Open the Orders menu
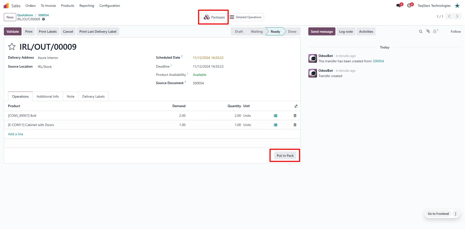Screen dimensions: 465x229 [31, 6]
